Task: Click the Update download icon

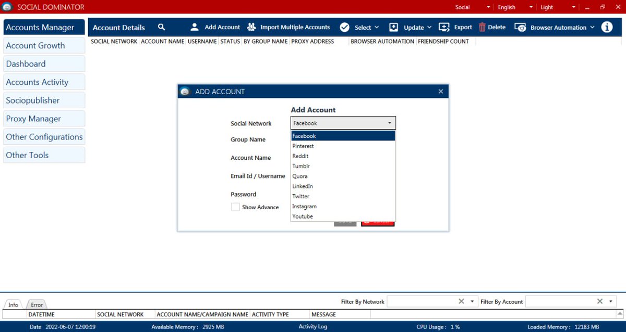Action: [x=394, y=28]
